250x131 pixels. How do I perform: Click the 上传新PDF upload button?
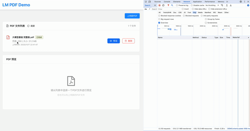132,16
